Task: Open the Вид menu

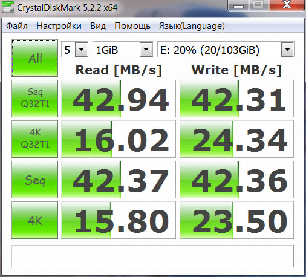Action: pyautogui.click(x=98, y=26)
